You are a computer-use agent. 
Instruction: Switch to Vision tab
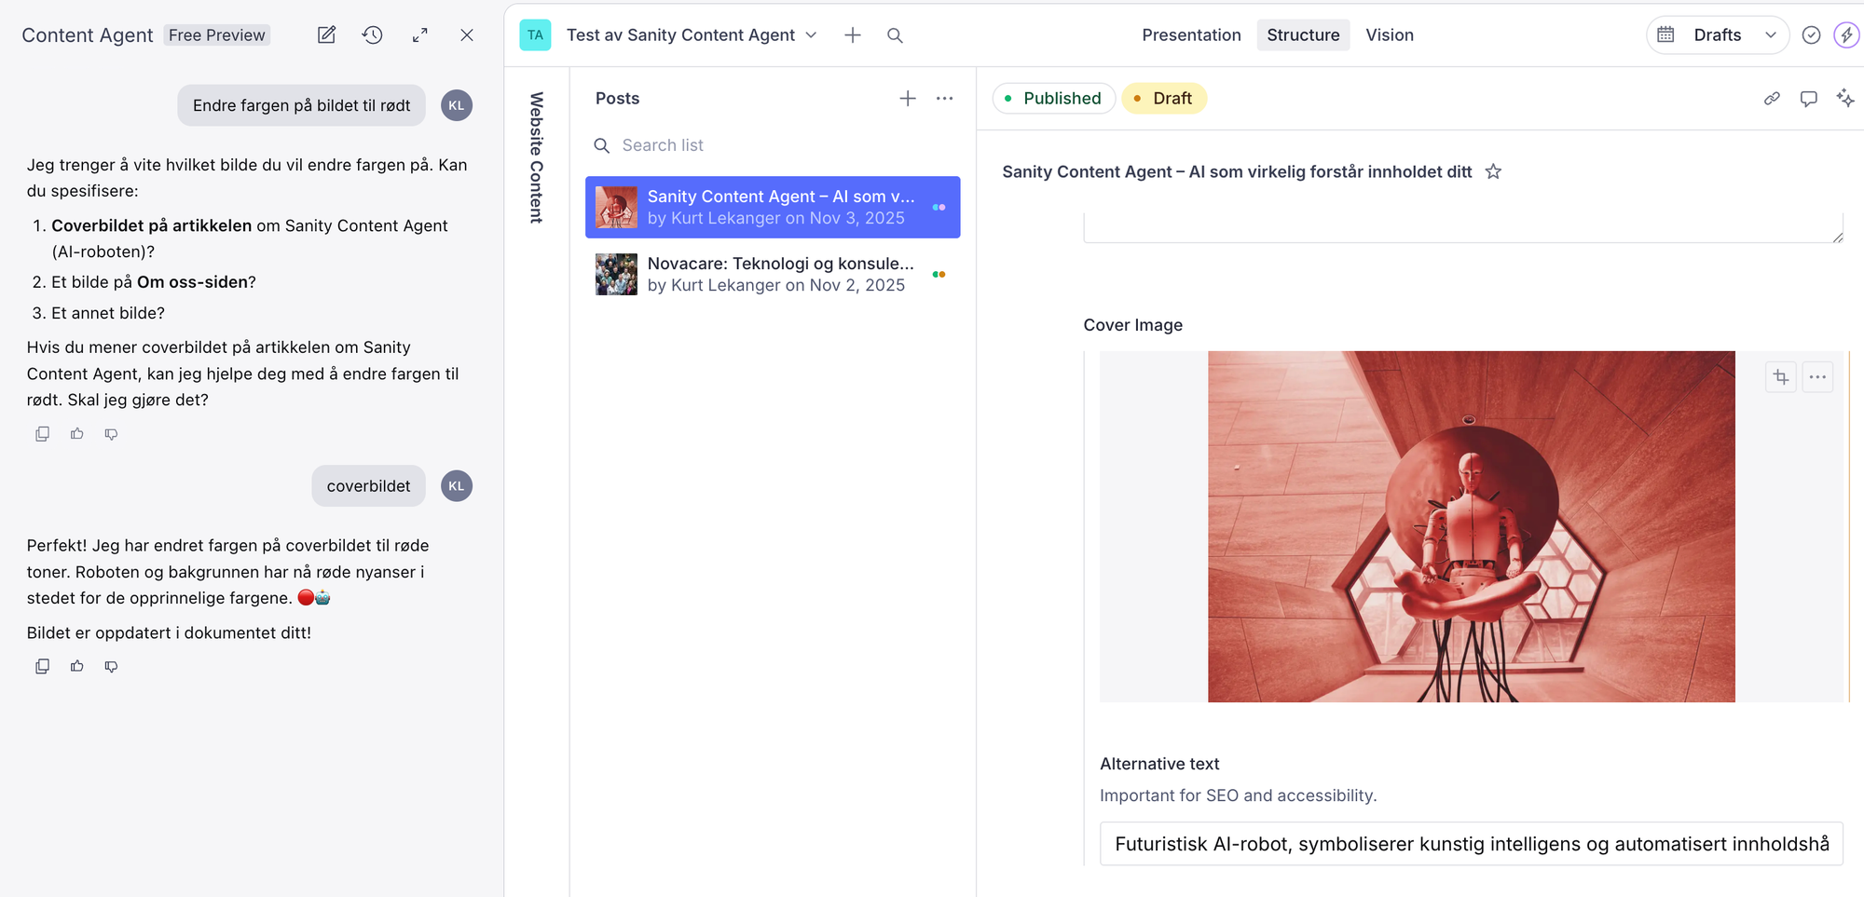[x=1390, y=35]
